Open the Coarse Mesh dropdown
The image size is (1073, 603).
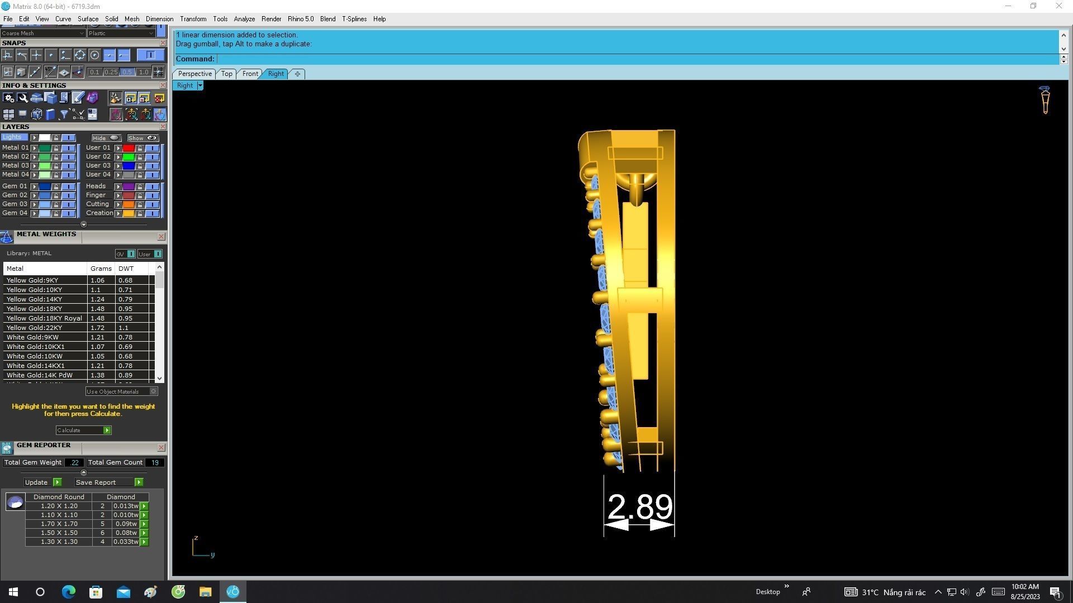(42, 33)
